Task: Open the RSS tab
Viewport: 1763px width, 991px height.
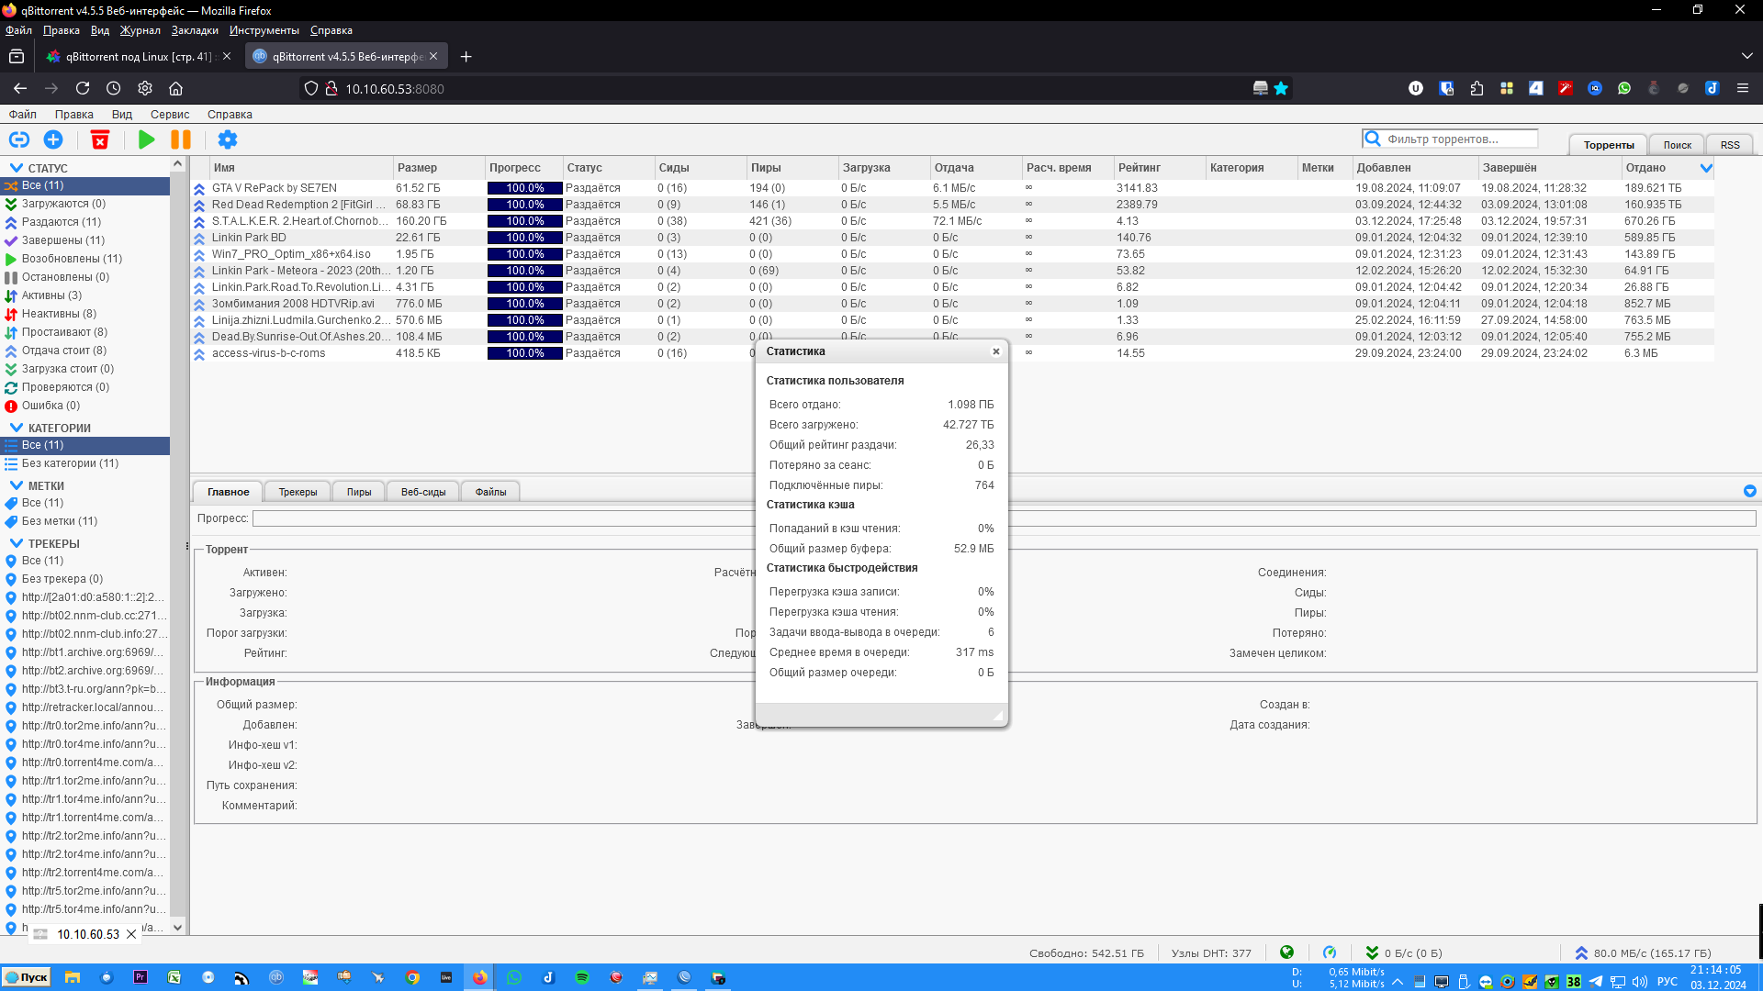Action: (1730, 145)
